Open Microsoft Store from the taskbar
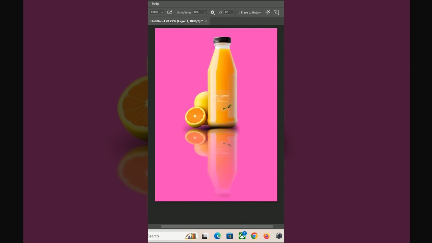 230,236
